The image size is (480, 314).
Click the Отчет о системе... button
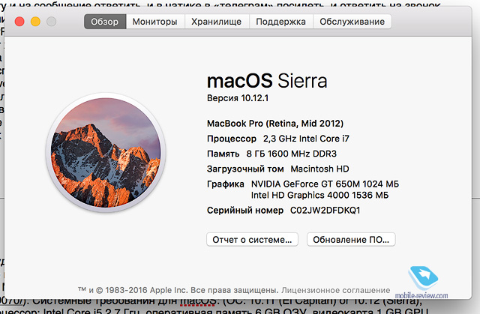coord(252,239)
